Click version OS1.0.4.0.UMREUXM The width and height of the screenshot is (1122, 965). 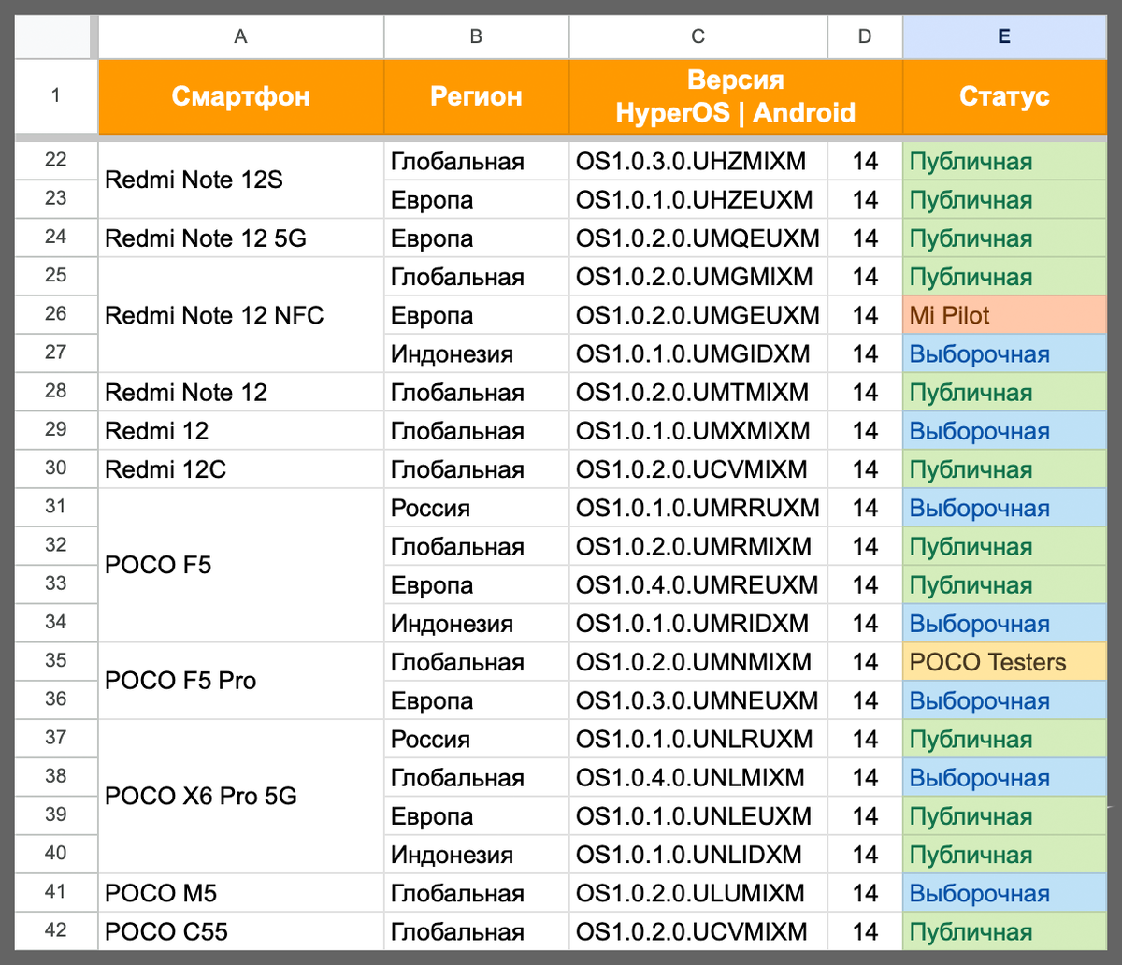click(698, 585)
